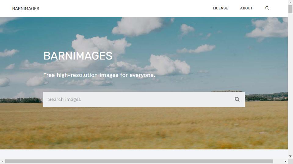Click the vertical scrollbar up arrow

[290, 2]
